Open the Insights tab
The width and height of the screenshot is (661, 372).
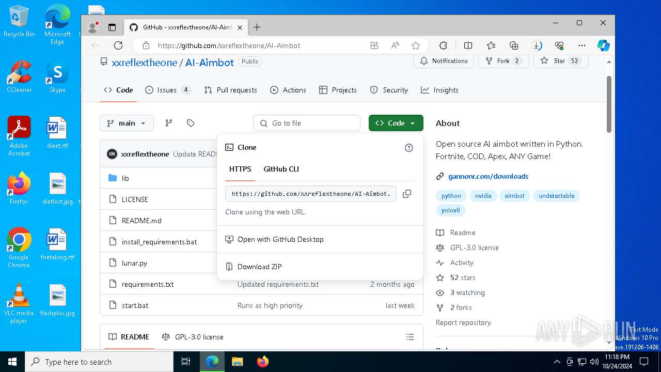(439, 90)
